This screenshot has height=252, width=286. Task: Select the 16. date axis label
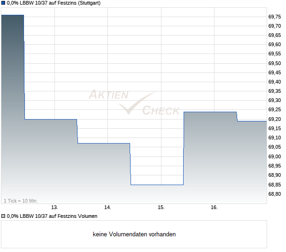coord(214,208)
